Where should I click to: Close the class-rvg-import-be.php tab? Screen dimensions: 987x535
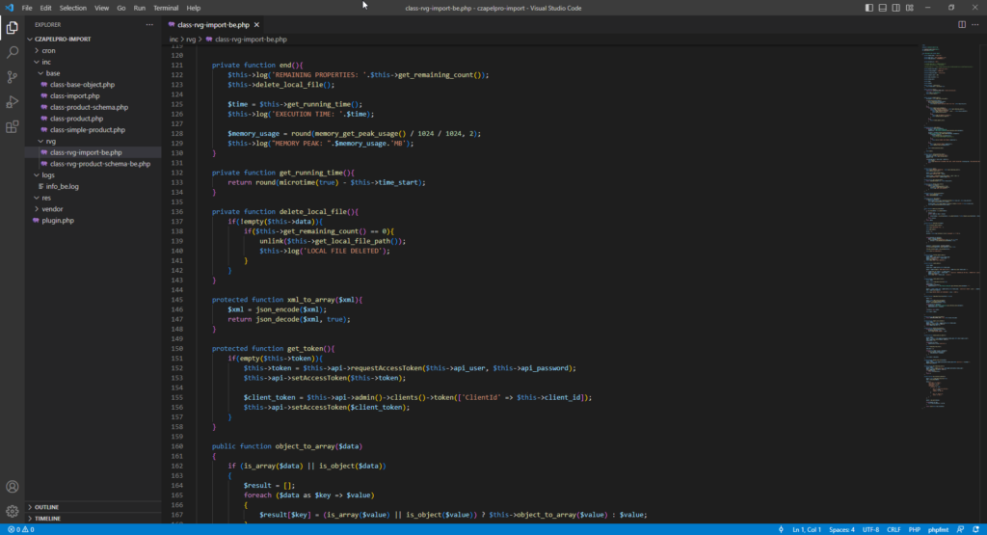click(x=256, y=25)
